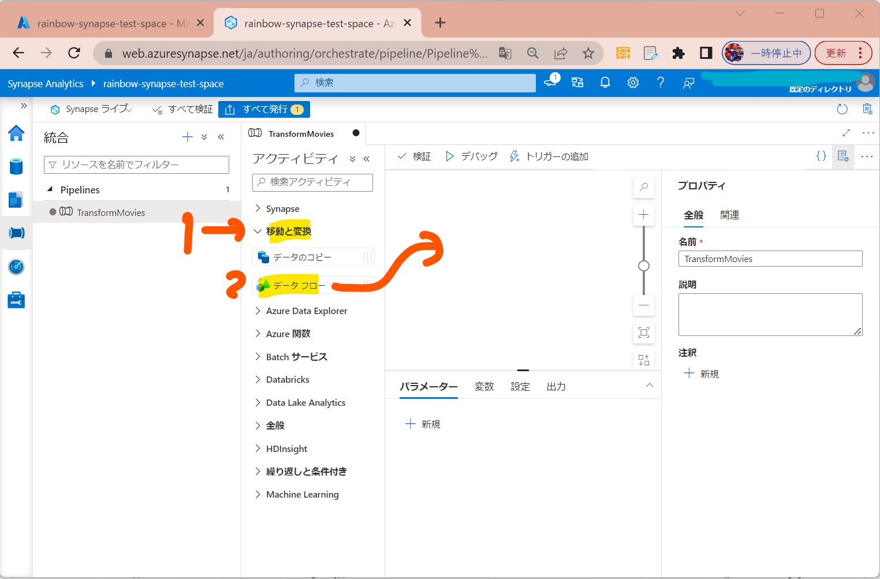Image resolution: width=880 pixels, height=579 pixels.
Task: Click the 名前 field with TransformMovies
Action: click(770, 259)
